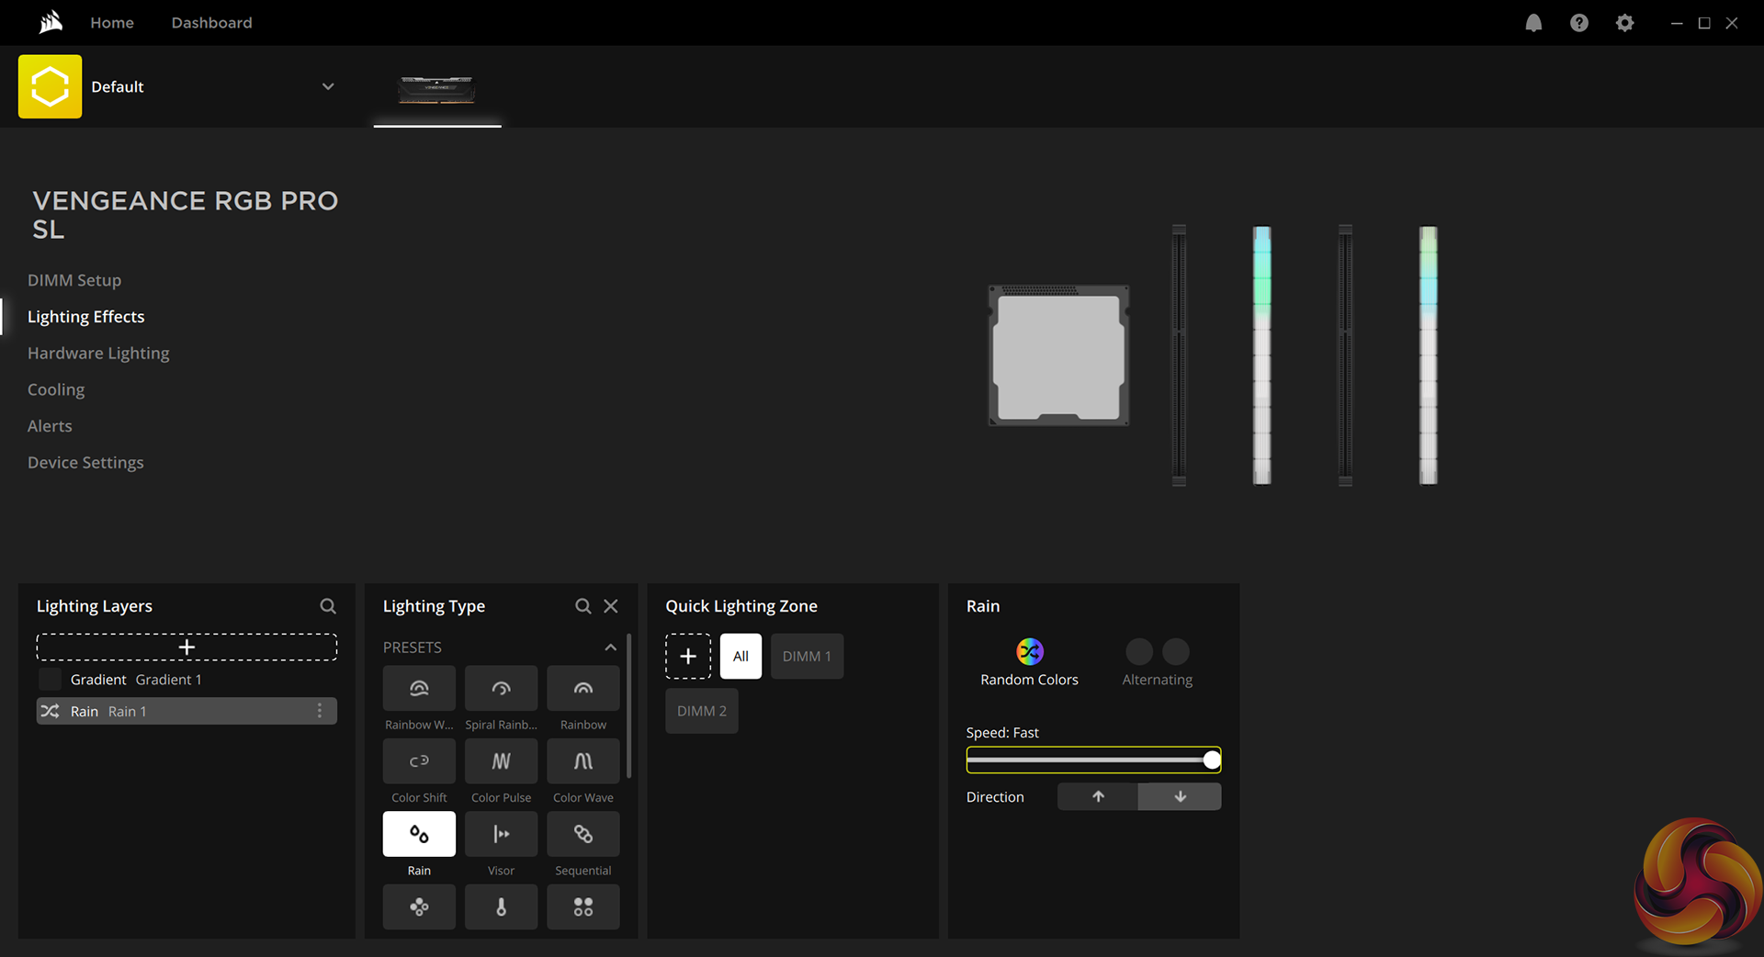This screenshot has height=957, width=1764.
Task: Select the Sequential lighting type
Action: pos(582,834)
